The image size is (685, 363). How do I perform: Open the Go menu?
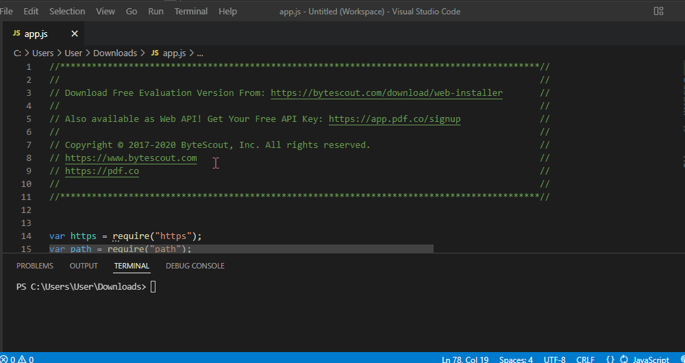pyautogui.click(x=132, y=12)
